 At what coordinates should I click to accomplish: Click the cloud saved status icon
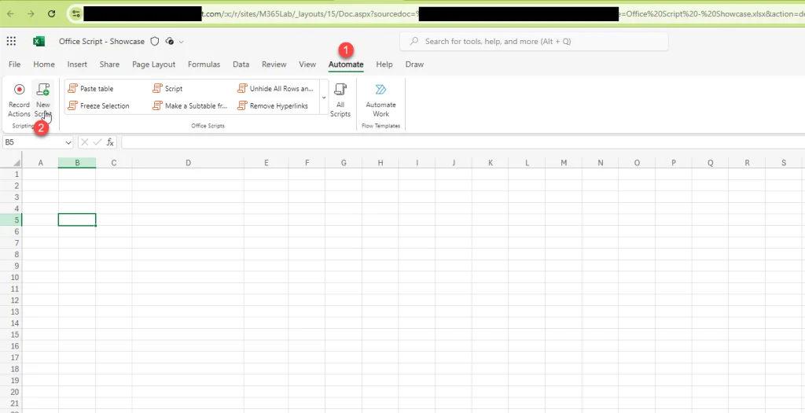click(x=170, y=42)
